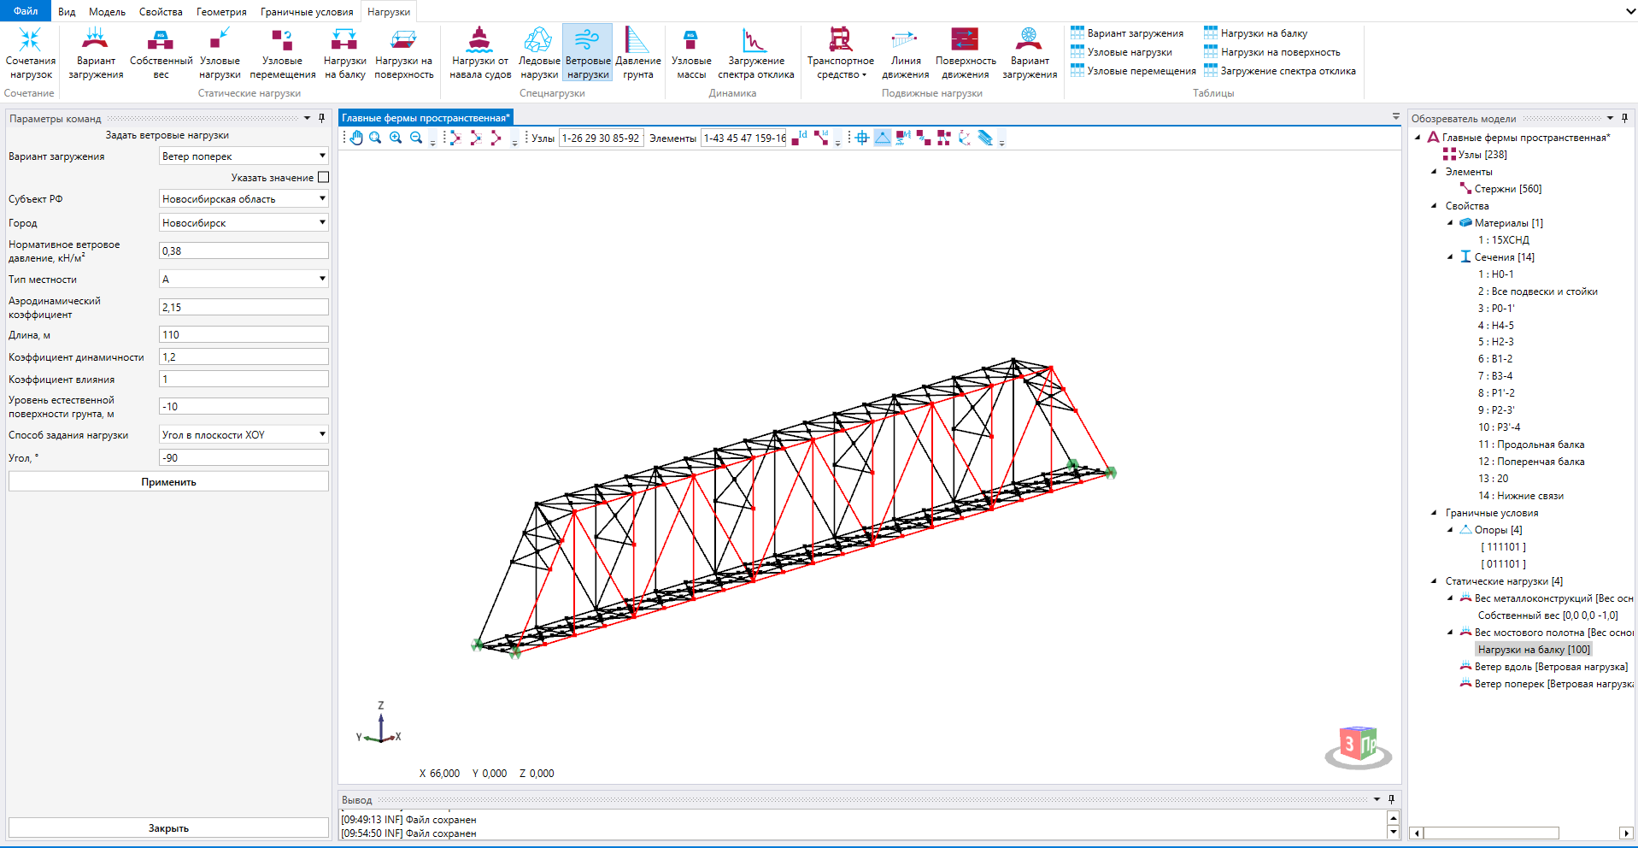Activate the pan hand tool
This screenshot has height=848, width=1638.
(356, 138)
